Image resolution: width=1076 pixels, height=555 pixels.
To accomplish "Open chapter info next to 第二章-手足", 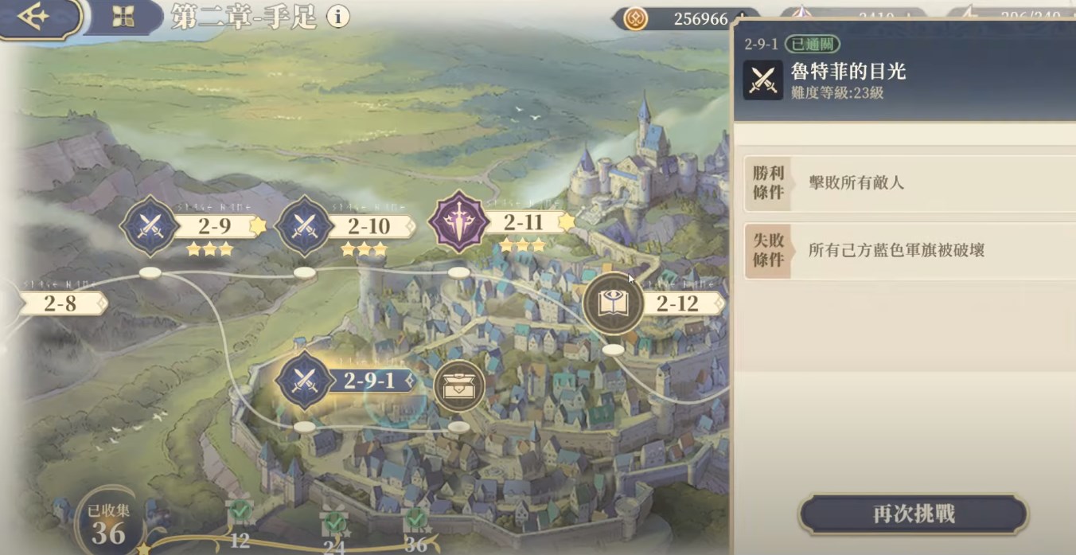I will click(x=338, y=17).
